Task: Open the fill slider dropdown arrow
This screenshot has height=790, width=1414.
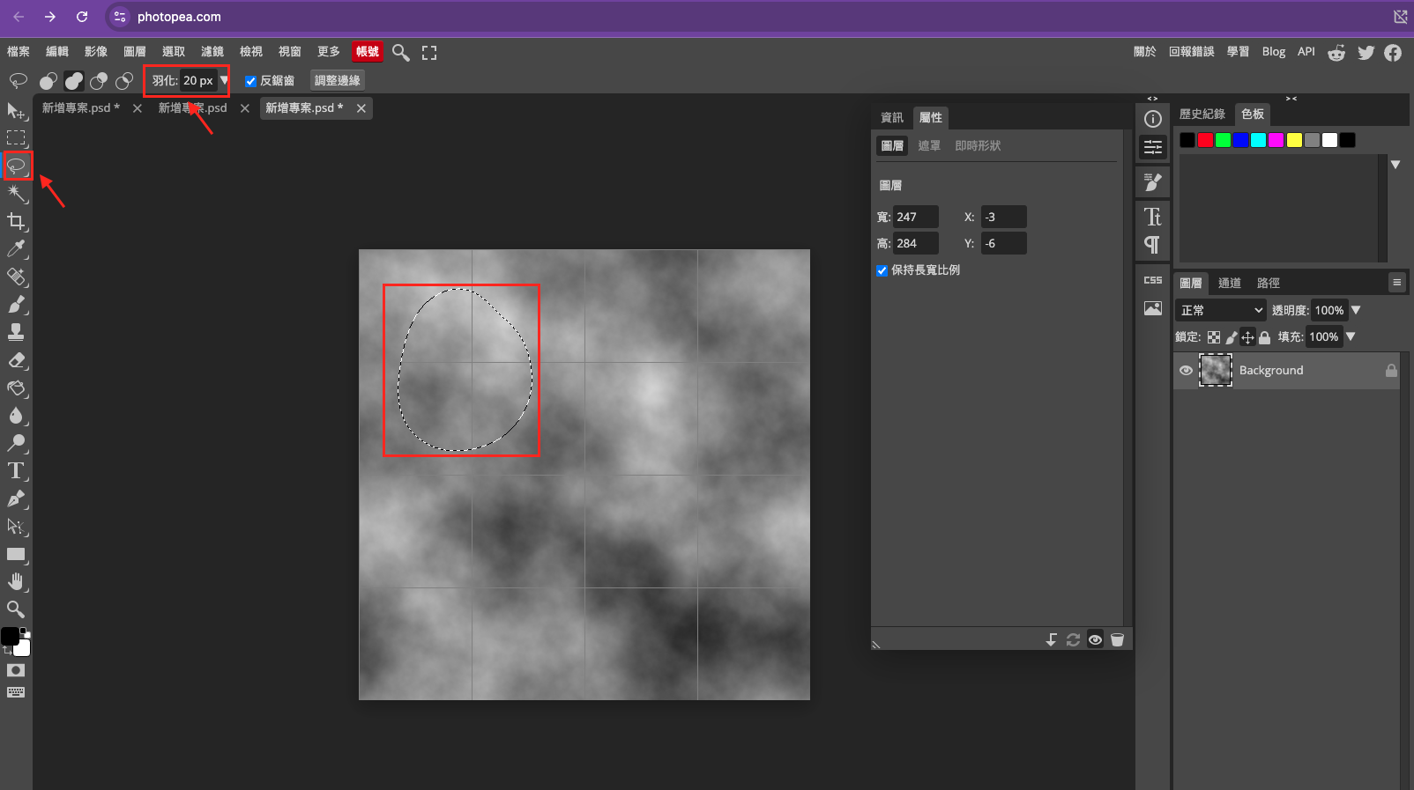Action: (1351, 336)
